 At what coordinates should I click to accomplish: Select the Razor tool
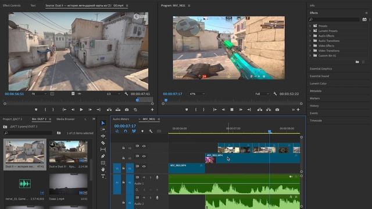pos(103,143)
